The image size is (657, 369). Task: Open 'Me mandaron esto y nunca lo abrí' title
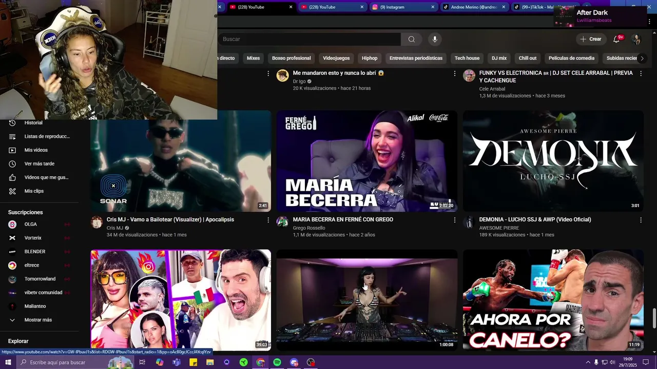[x=338, y=73]
